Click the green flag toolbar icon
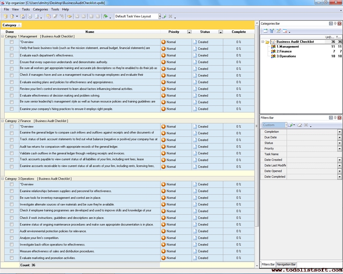Screen dimensions: 343x274 pyautogui.click(x=105, y=16)
